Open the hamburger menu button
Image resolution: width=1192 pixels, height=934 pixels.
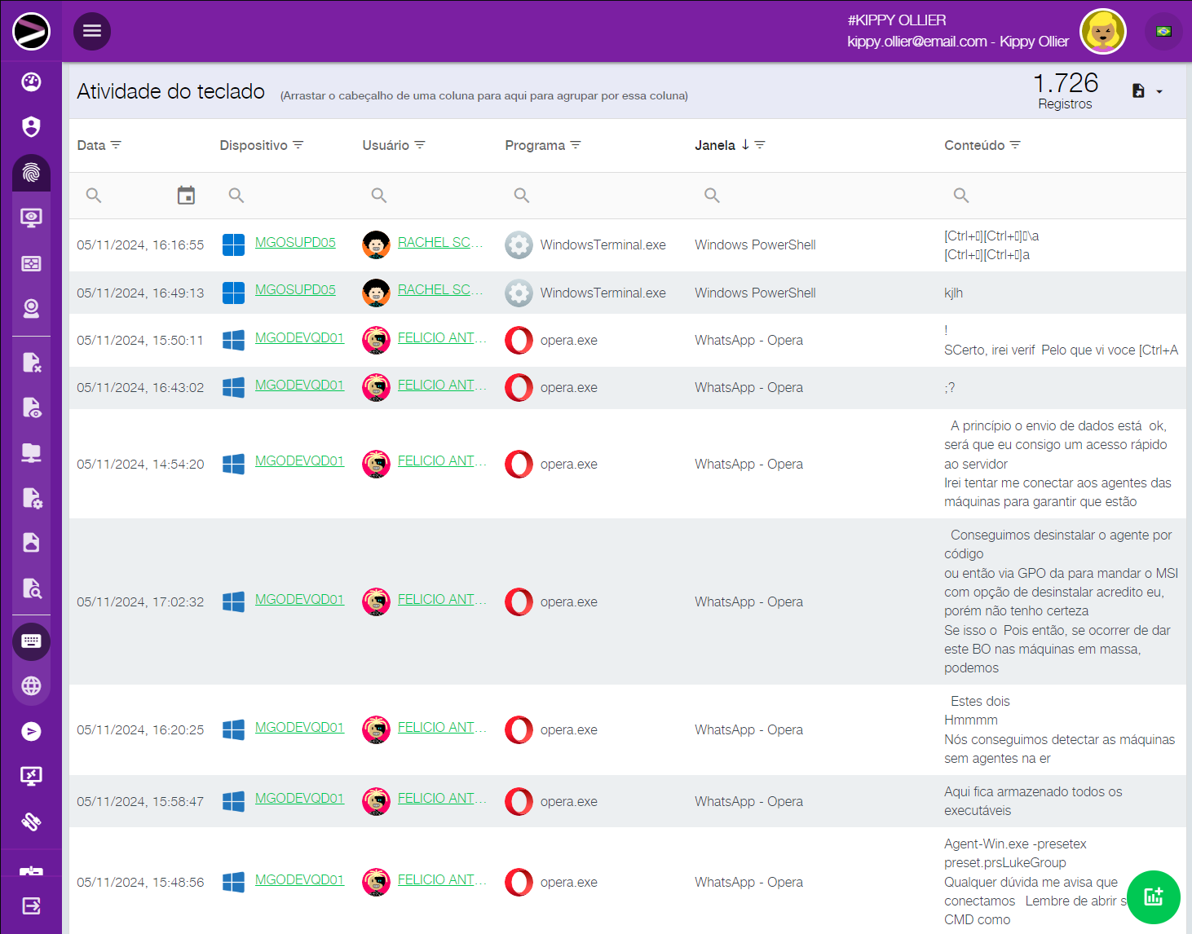[92, 31]
